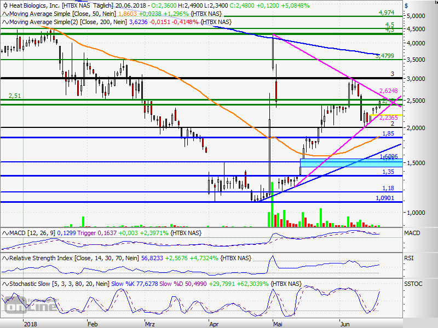Viewport: 438px width, 328px height.
Task: Switch to the MACD panel tab
Action: [412, 232]
